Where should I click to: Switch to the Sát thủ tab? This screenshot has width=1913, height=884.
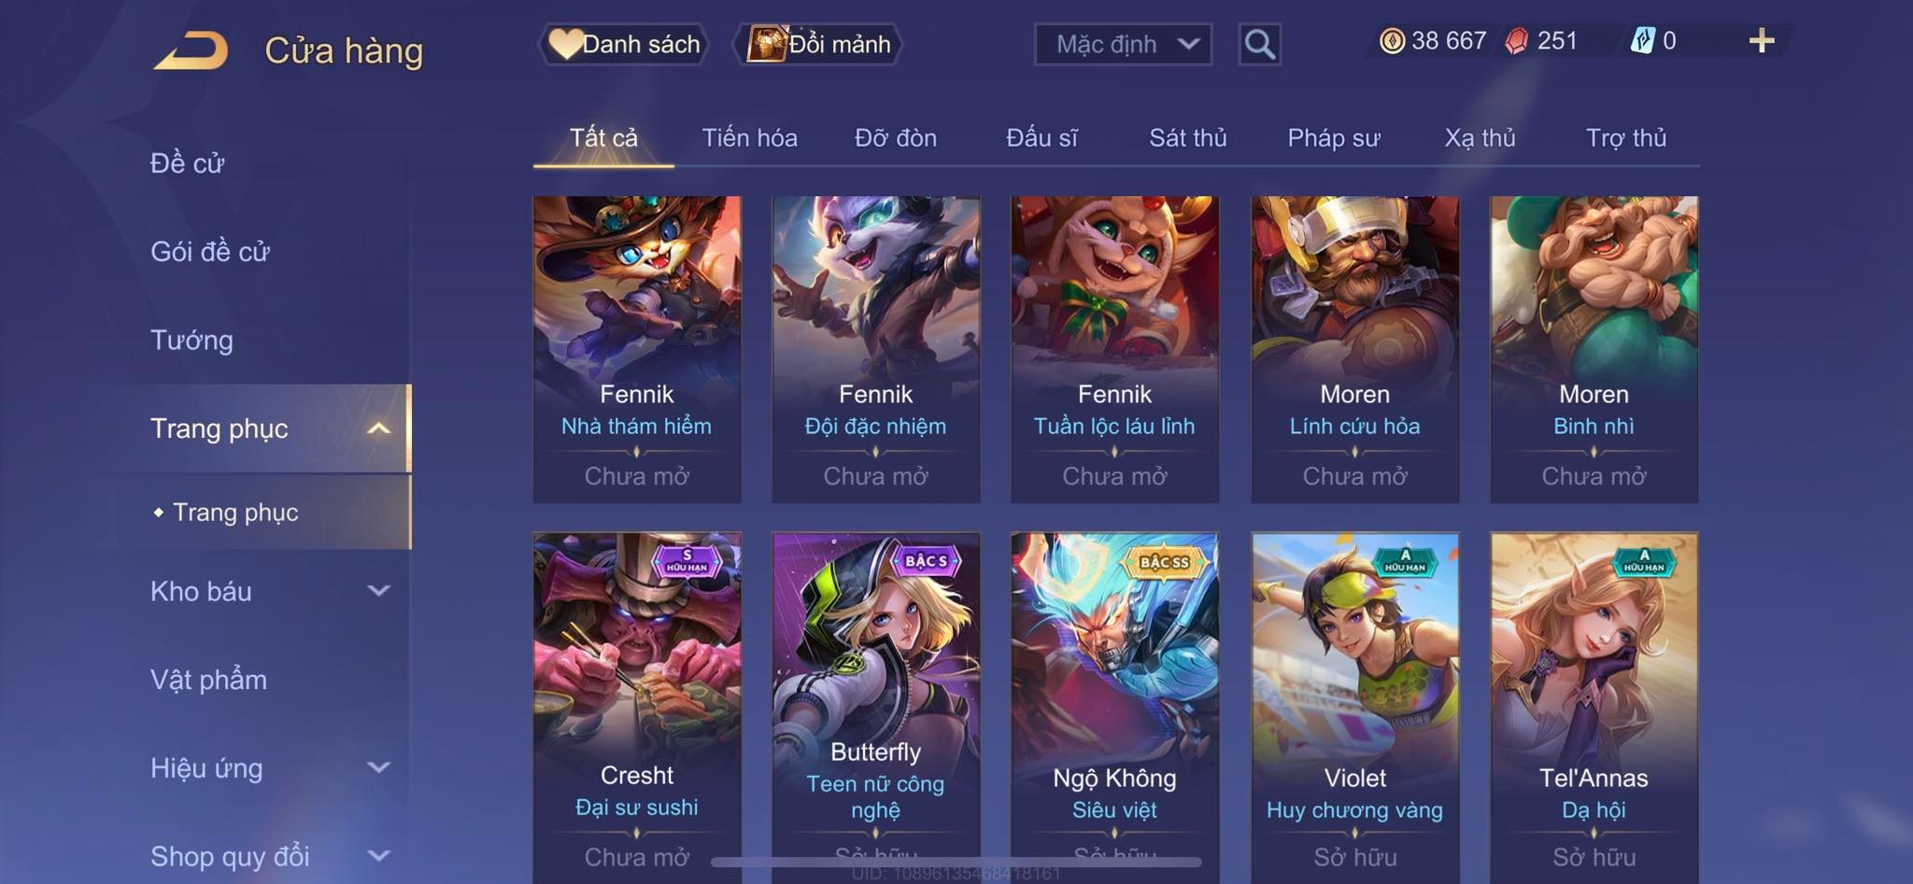point(1187,138)
